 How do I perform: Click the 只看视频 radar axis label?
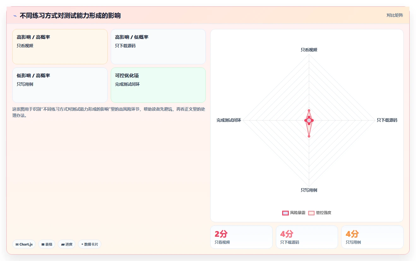click(x=309, y=50)
